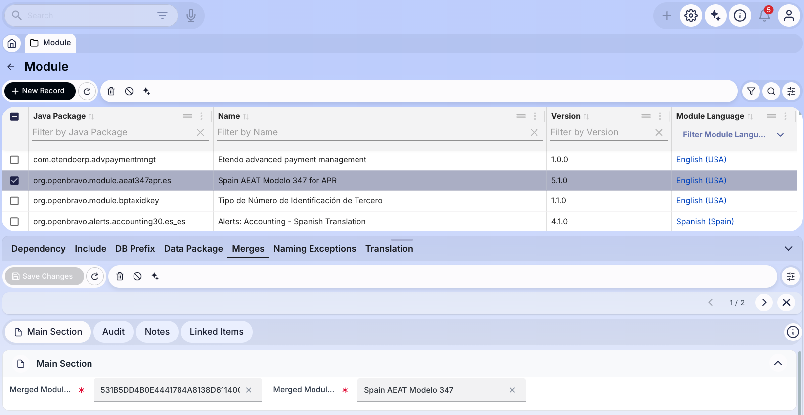Check the com.etendoerp.advpaymentmngt row checkbox
Image resolution: width=804 pixels, height=415 pixels.
click(15, 160)
